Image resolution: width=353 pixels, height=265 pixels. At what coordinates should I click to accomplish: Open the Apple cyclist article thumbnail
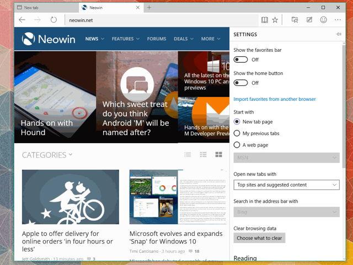click(x=71, y=197)
